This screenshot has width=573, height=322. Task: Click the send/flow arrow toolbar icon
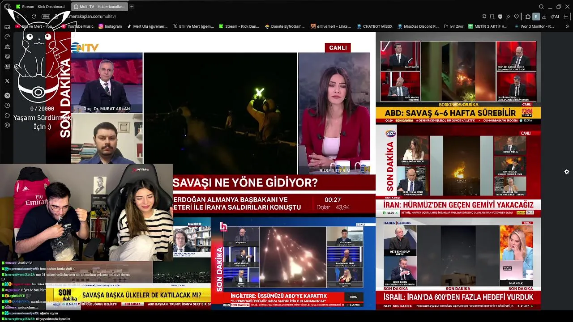pos(508,17)
